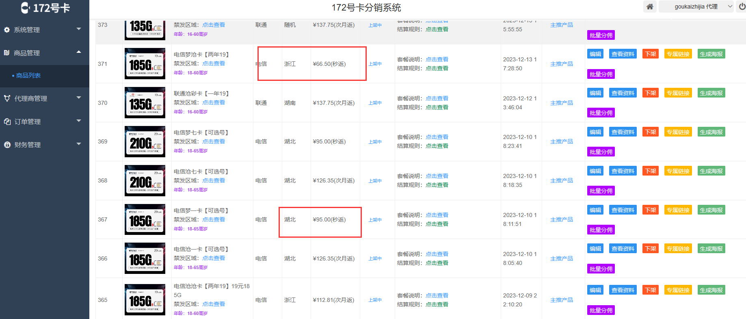View 结算规则 点击查看 link for product 370
Image resolution: width=746 pixels, height=319 pixels.
pos(437,107)
